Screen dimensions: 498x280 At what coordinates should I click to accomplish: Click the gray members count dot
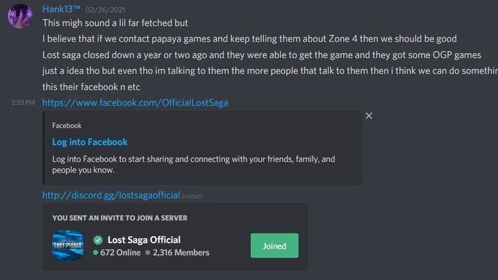point(148,253)
